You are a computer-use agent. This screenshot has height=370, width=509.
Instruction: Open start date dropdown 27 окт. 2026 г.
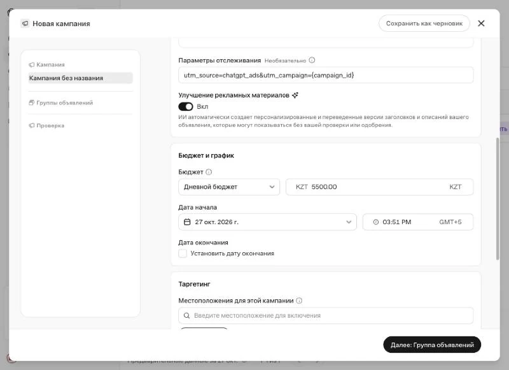[267, 222]
